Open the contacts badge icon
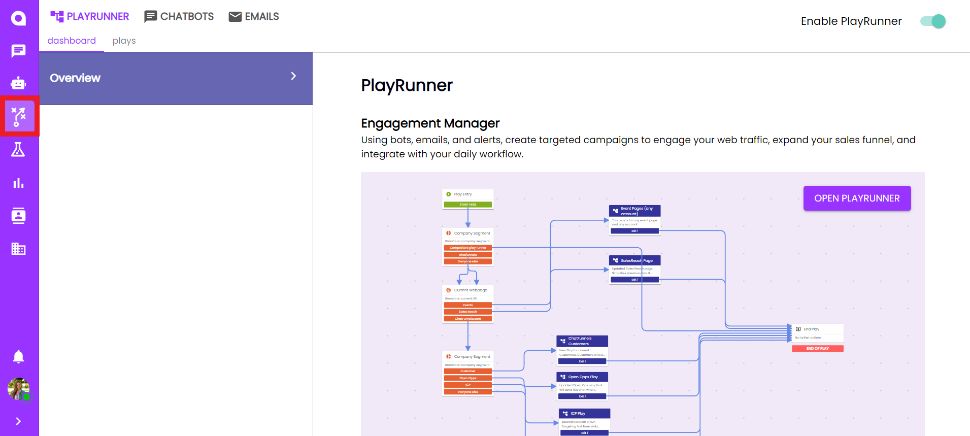Image resolution: width=970 pixels, height=436 pixels. (19, 216)
